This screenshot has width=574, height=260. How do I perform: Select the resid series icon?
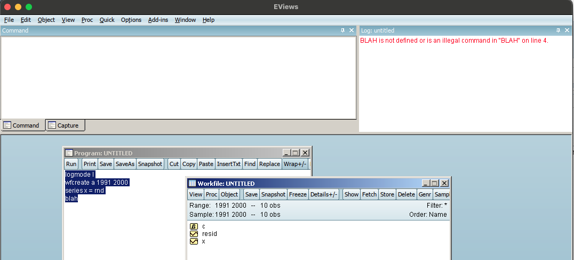[x=194, y=234]
